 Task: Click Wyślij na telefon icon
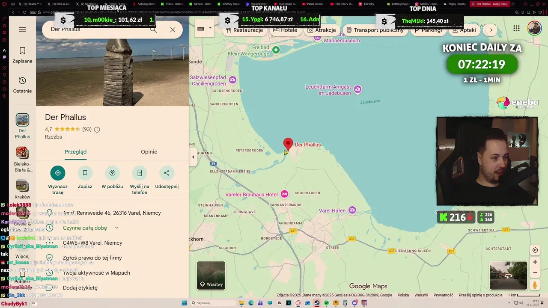(x=140, y=173)
